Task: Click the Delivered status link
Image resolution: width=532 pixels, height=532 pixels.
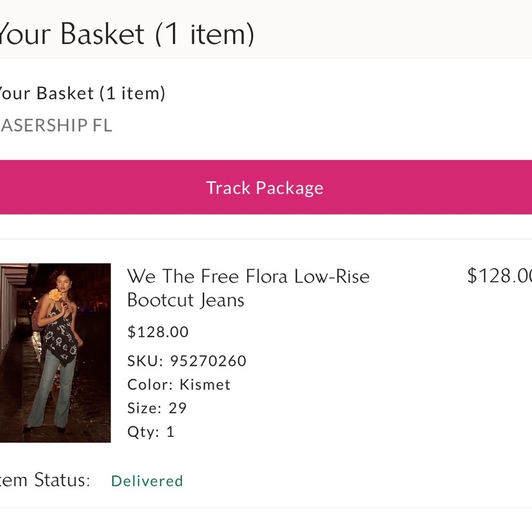Action: (147, 481)
